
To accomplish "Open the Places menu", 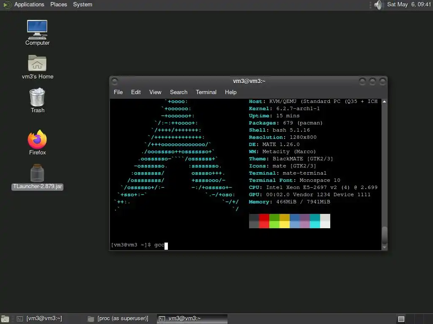I will [58, 4].
